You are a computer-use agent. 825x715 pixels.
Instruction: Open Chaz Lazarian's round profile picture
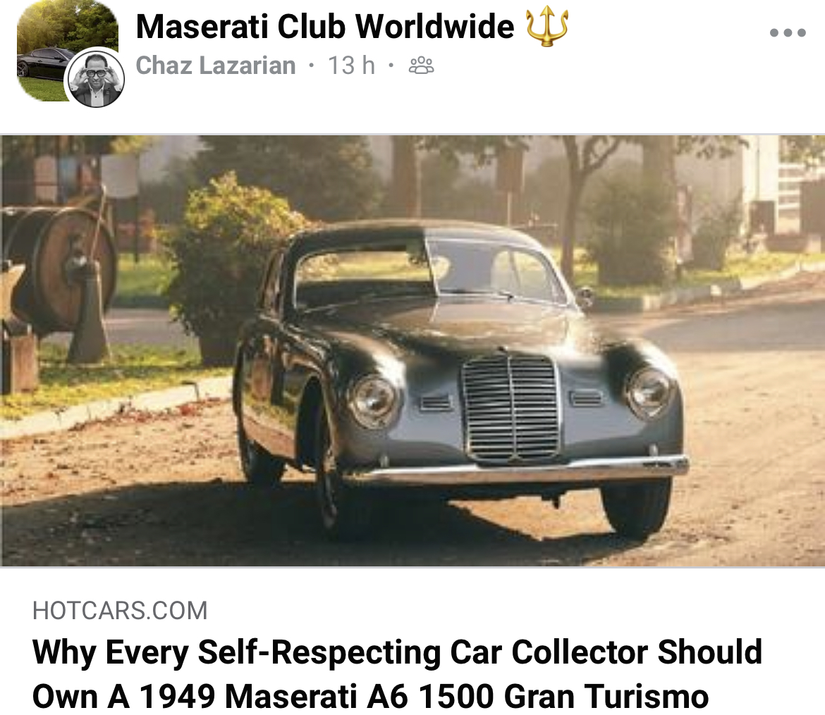click(x=95, y=78)
